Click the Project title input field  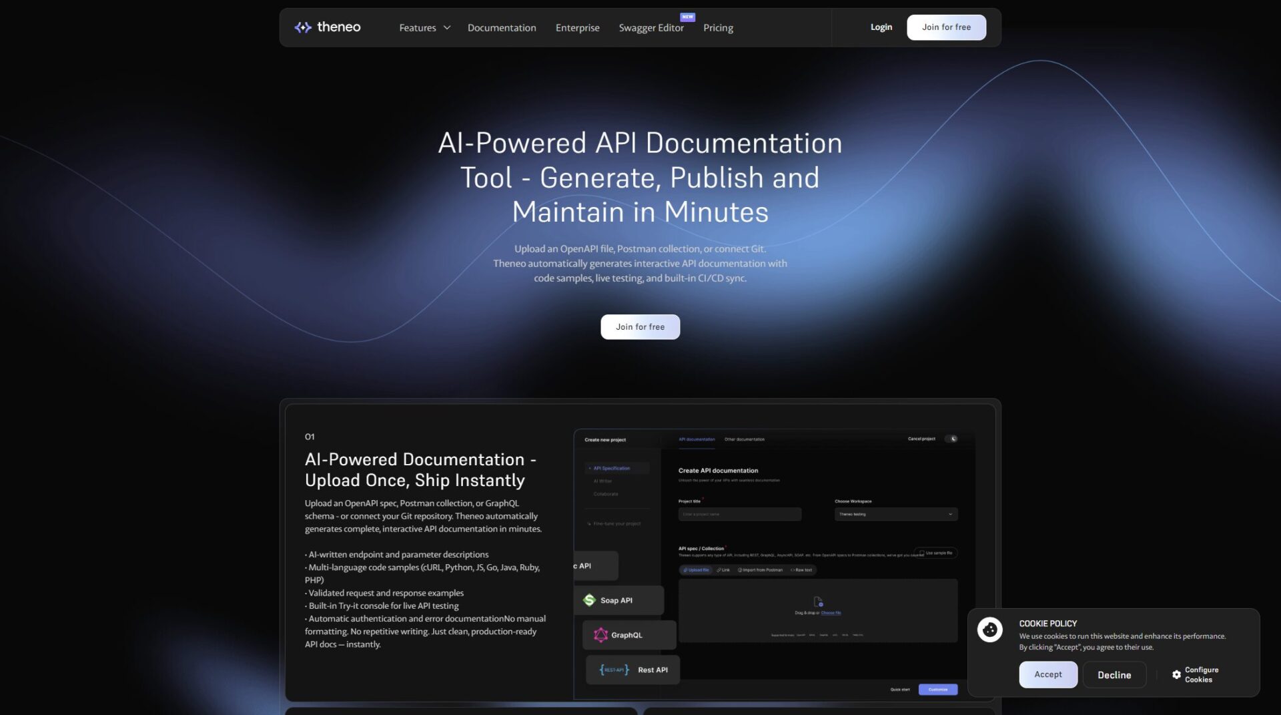pos(739,514)
